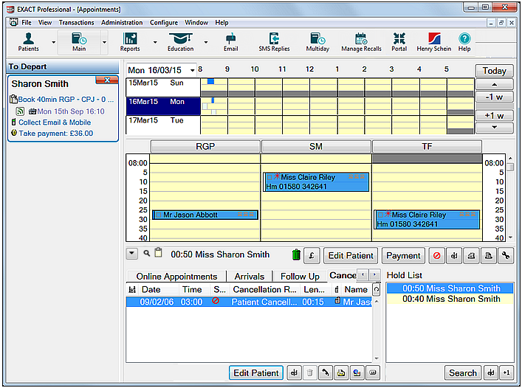This screenshot has width=522, height=388.
Task: Click the Payment button
Action: pos(403,256)
